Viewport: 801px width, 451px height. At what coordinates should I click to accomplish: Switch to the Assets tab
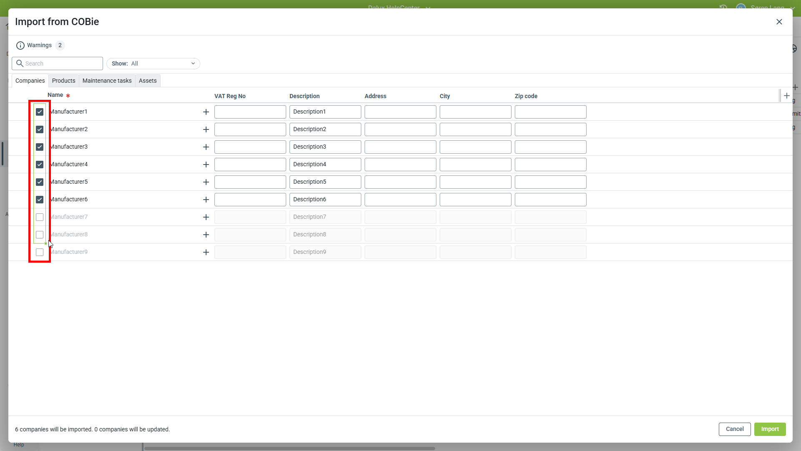pyautogui.click(x=148, y=81)
